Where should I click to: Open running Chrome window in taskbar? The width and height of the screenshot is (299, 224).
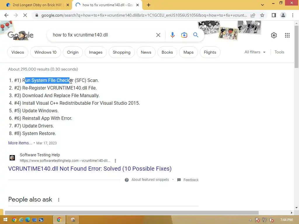click(x=59, y=220)
